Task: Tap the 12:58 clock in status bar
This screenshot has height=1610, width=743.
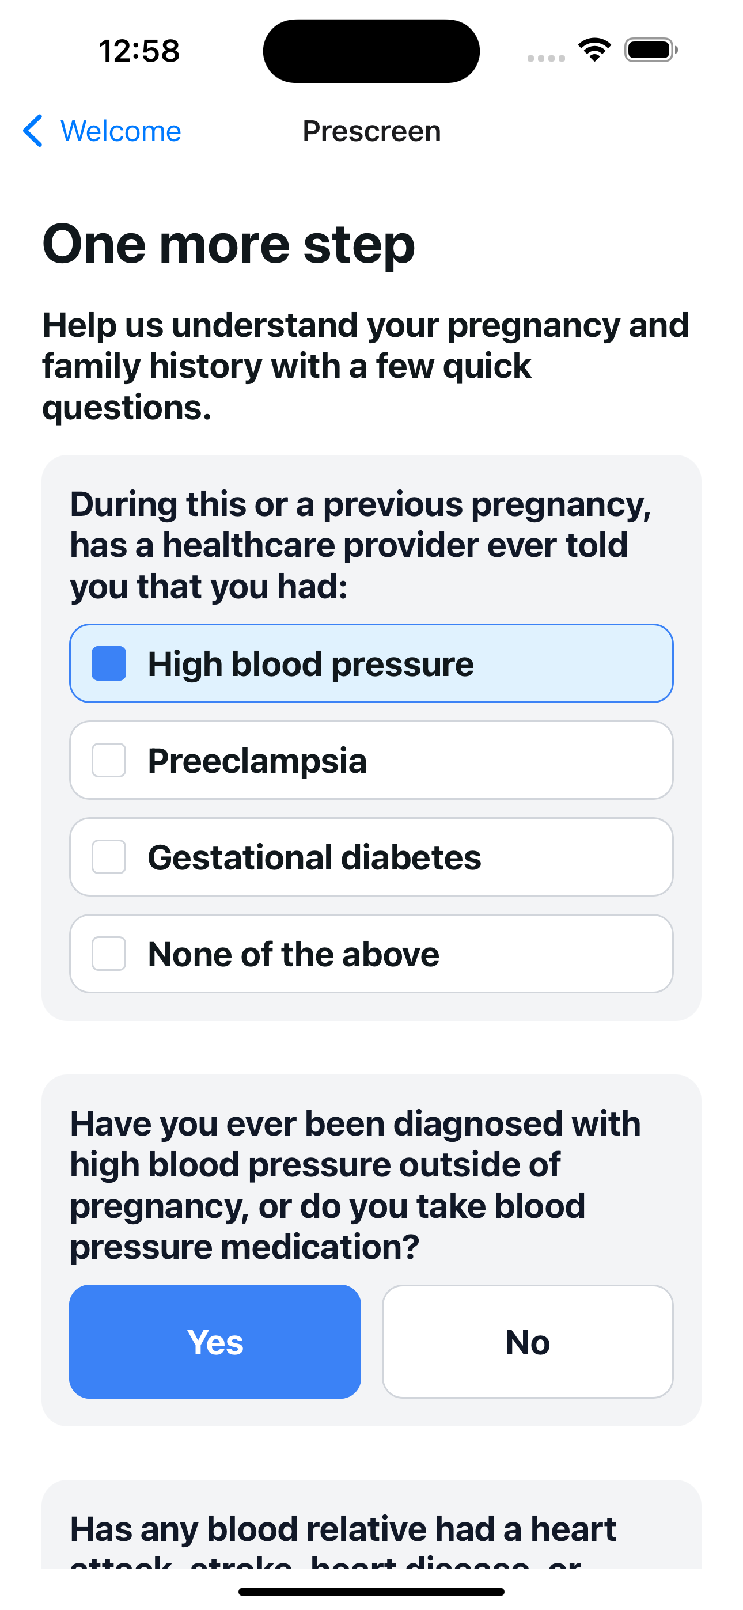Action: pyautogui.click(x=139, y=51)
